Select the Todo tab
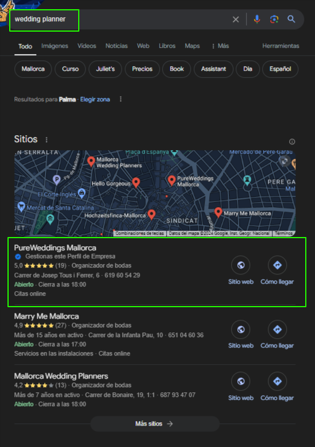This screenshot has height=447, width=315. tap(25, 47)
